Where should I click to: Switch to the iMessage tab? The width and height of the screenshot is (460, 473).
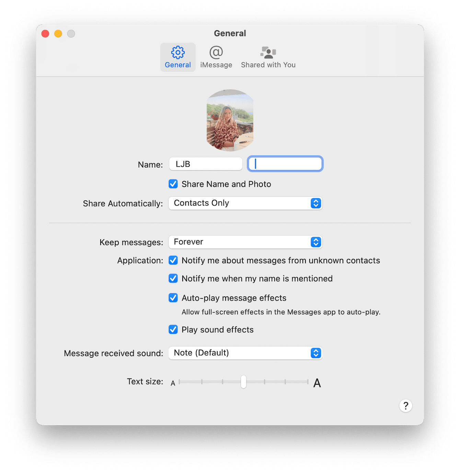pos(216,57)
